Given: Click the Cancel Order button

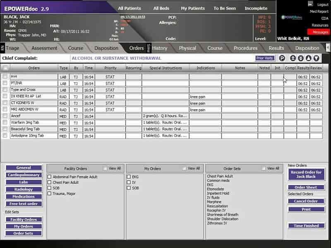Looking at the screenshot, I should click(x=306, y=201).
